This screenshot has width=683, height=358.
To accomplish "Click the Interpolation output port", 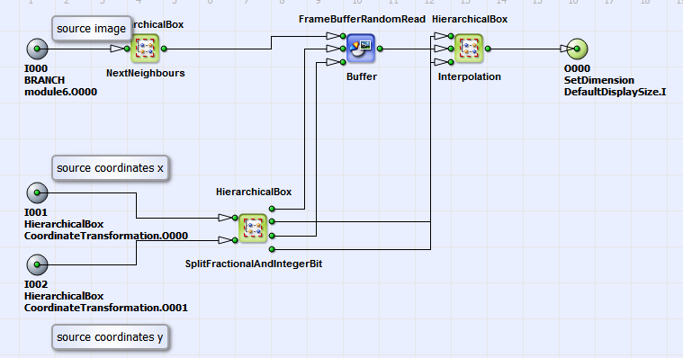I will click(488, 49).
